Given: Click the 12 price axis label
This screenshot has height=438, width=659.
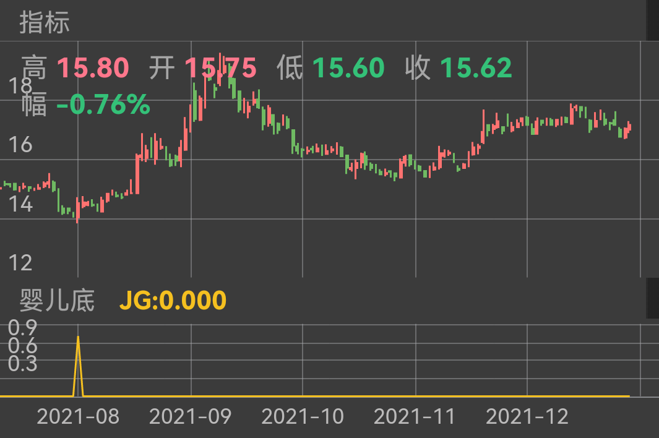Looking at the screenshot, I should 20,263.
